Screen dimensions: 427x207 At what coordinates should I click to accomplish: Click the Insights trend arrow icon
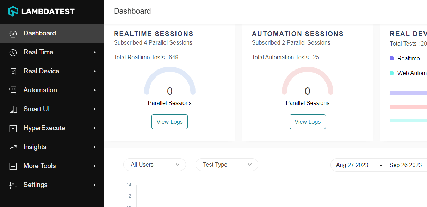(x=13, y=147)
